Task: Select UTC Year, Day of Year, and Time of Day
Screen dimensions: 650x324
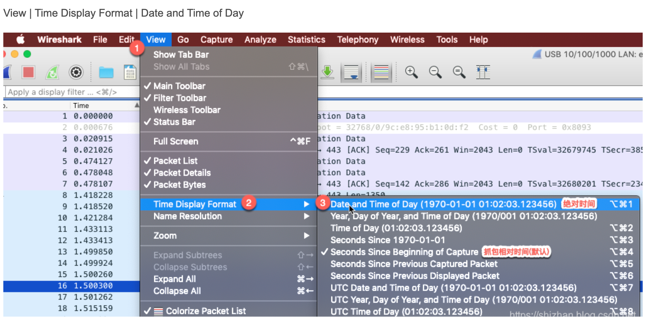Action: 479,300
